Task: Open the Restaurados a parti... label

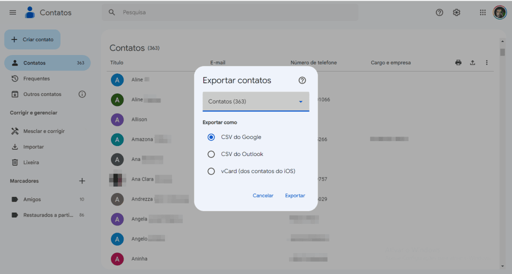Action: tap(47, 215)
